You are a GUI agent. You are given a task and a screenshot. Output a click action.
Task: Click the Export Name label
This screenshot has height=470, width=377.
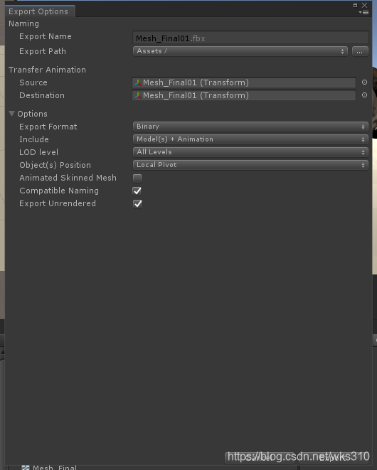[x=46, y=36]
